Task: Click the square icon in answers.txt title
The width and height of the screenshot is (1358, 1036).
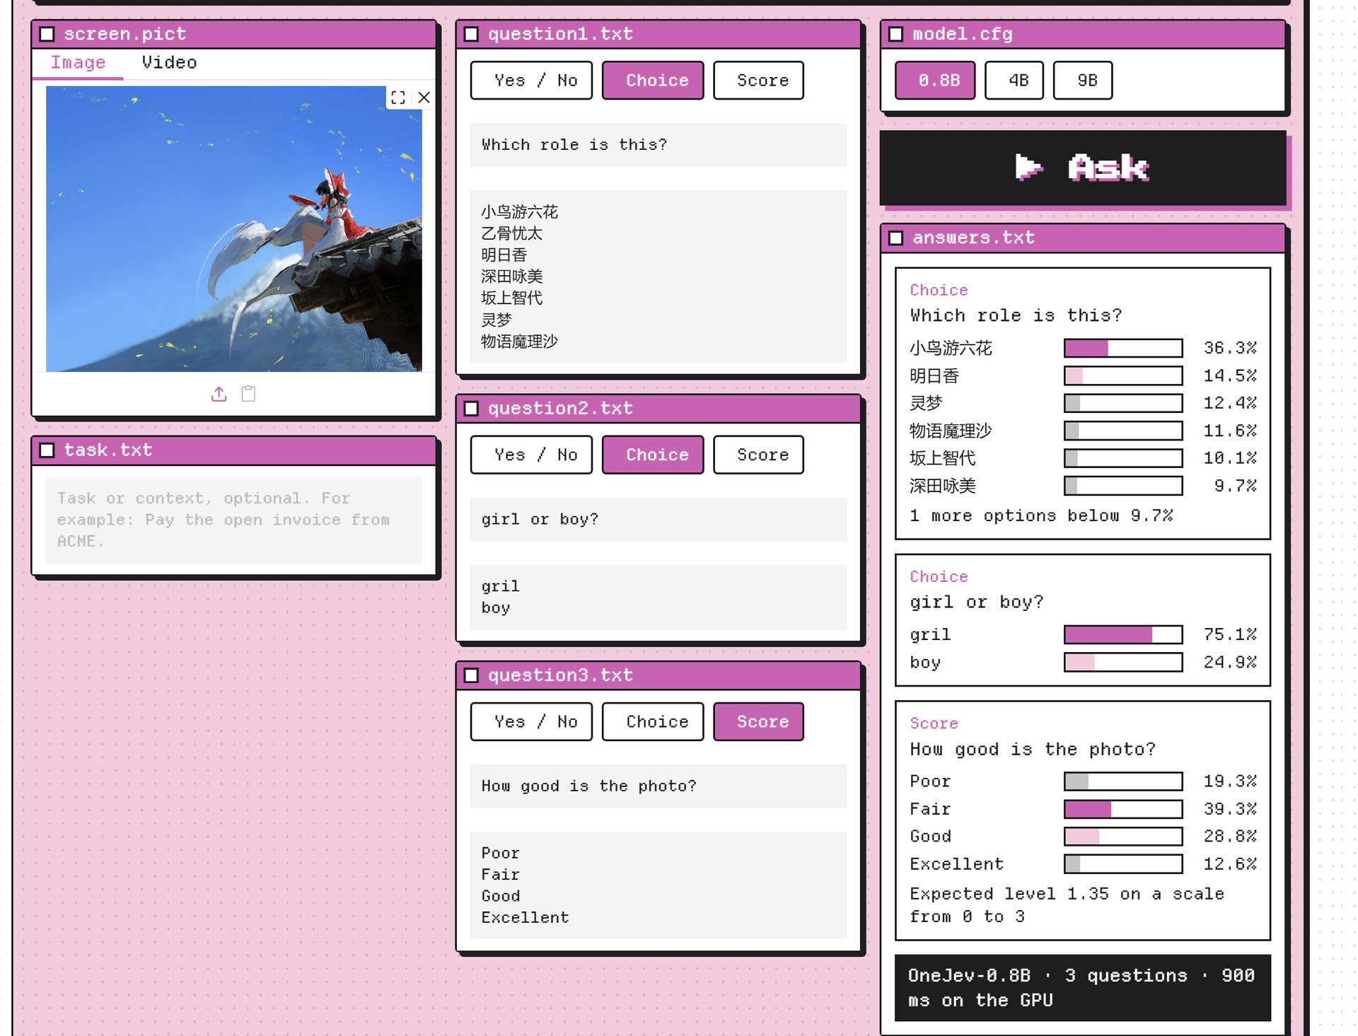Action: pyautogui.click(x=896, y=238)
